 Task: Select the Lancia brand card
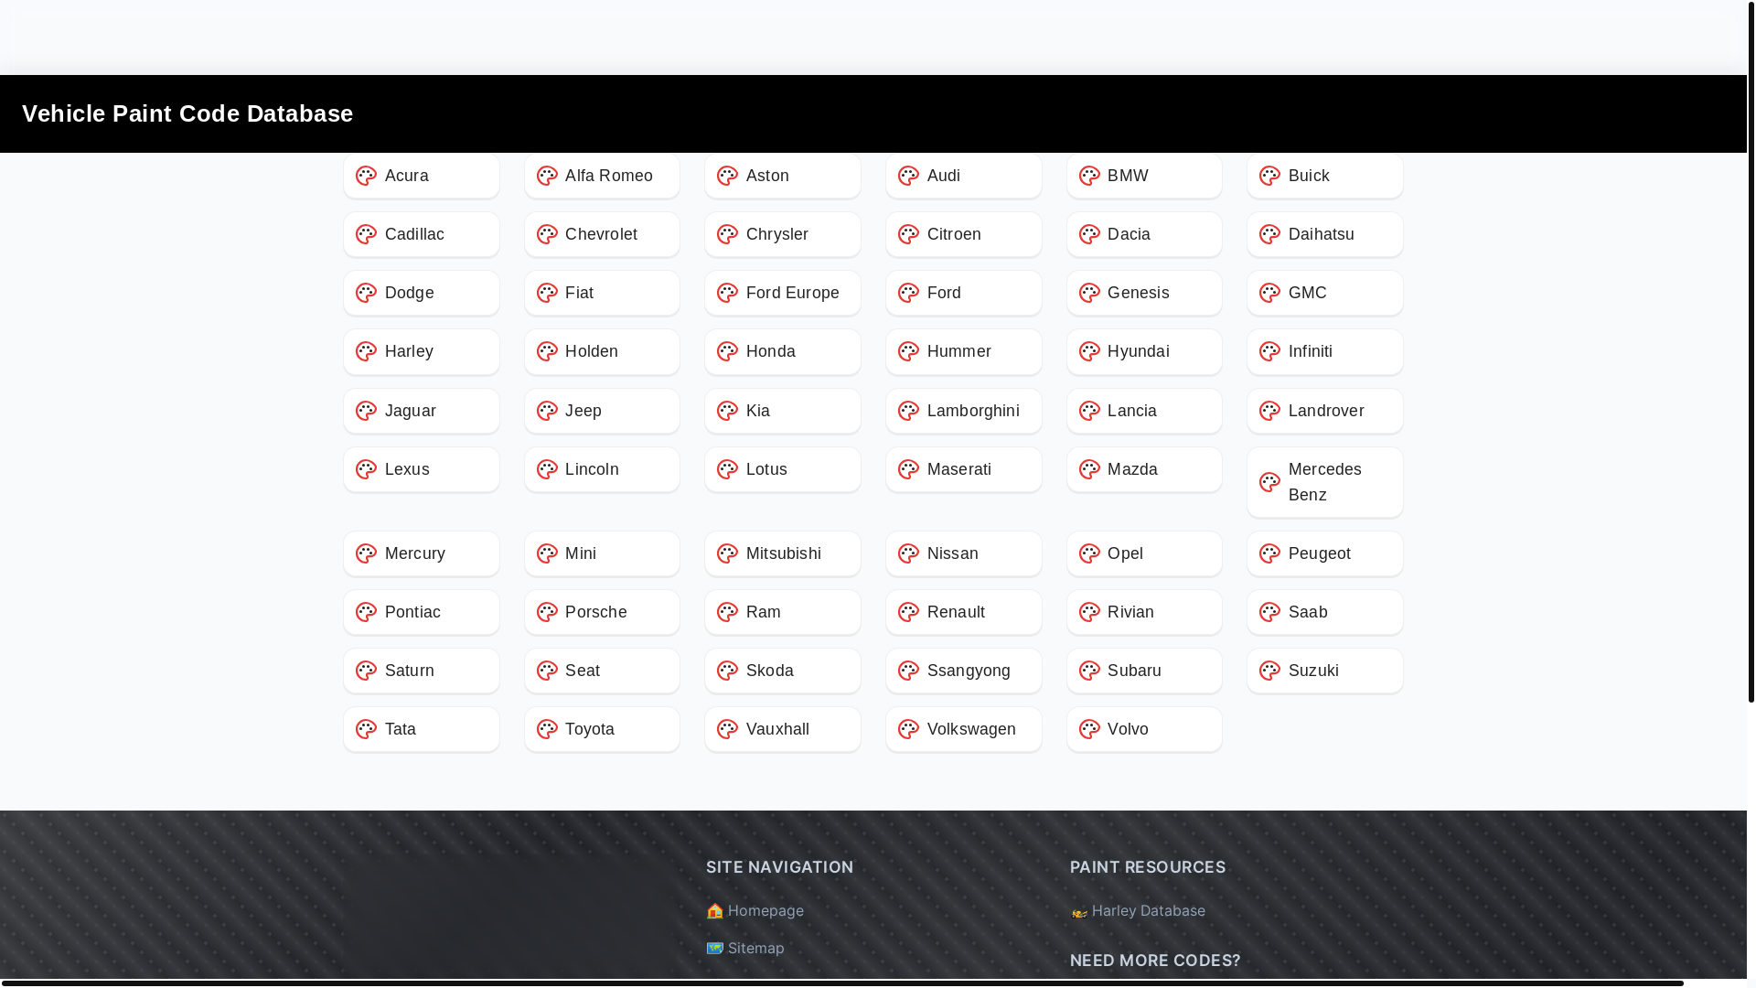click(1144, 411)
